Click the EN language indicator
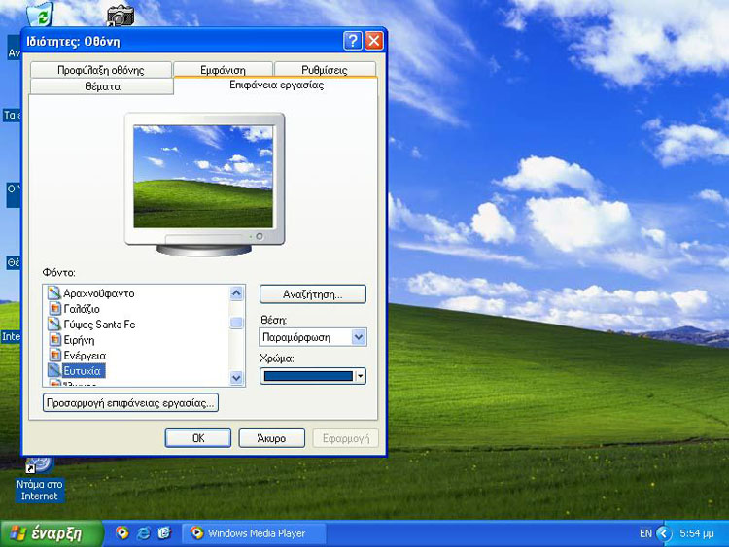 (x=645, y=533)
